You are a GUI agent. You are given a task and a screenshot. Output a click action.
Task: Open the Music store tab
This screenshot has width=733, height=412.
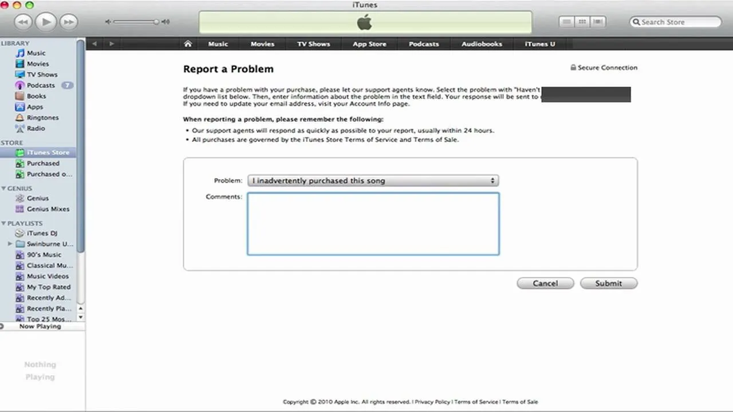(x=218, y=44)
